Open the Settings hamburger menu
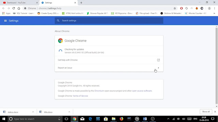Screen dimensions: 218x122 (x=5, y=21)
